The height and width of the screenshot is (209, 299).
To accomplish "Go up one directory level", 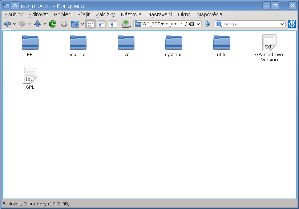I will coord(37,24).
